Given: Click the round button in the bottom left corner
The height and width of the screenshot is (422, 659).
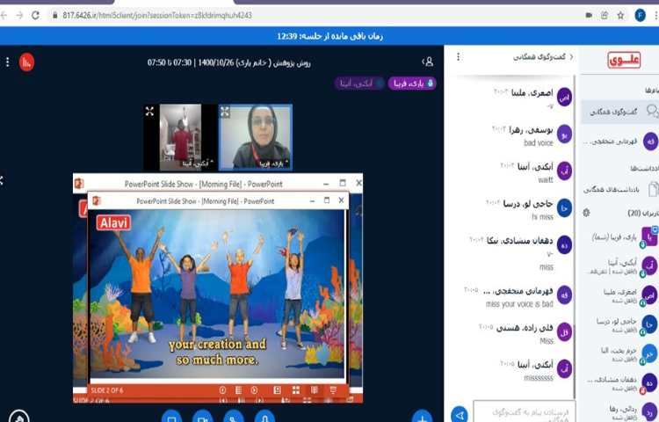Looking at the screenshot, I should 19,417.
